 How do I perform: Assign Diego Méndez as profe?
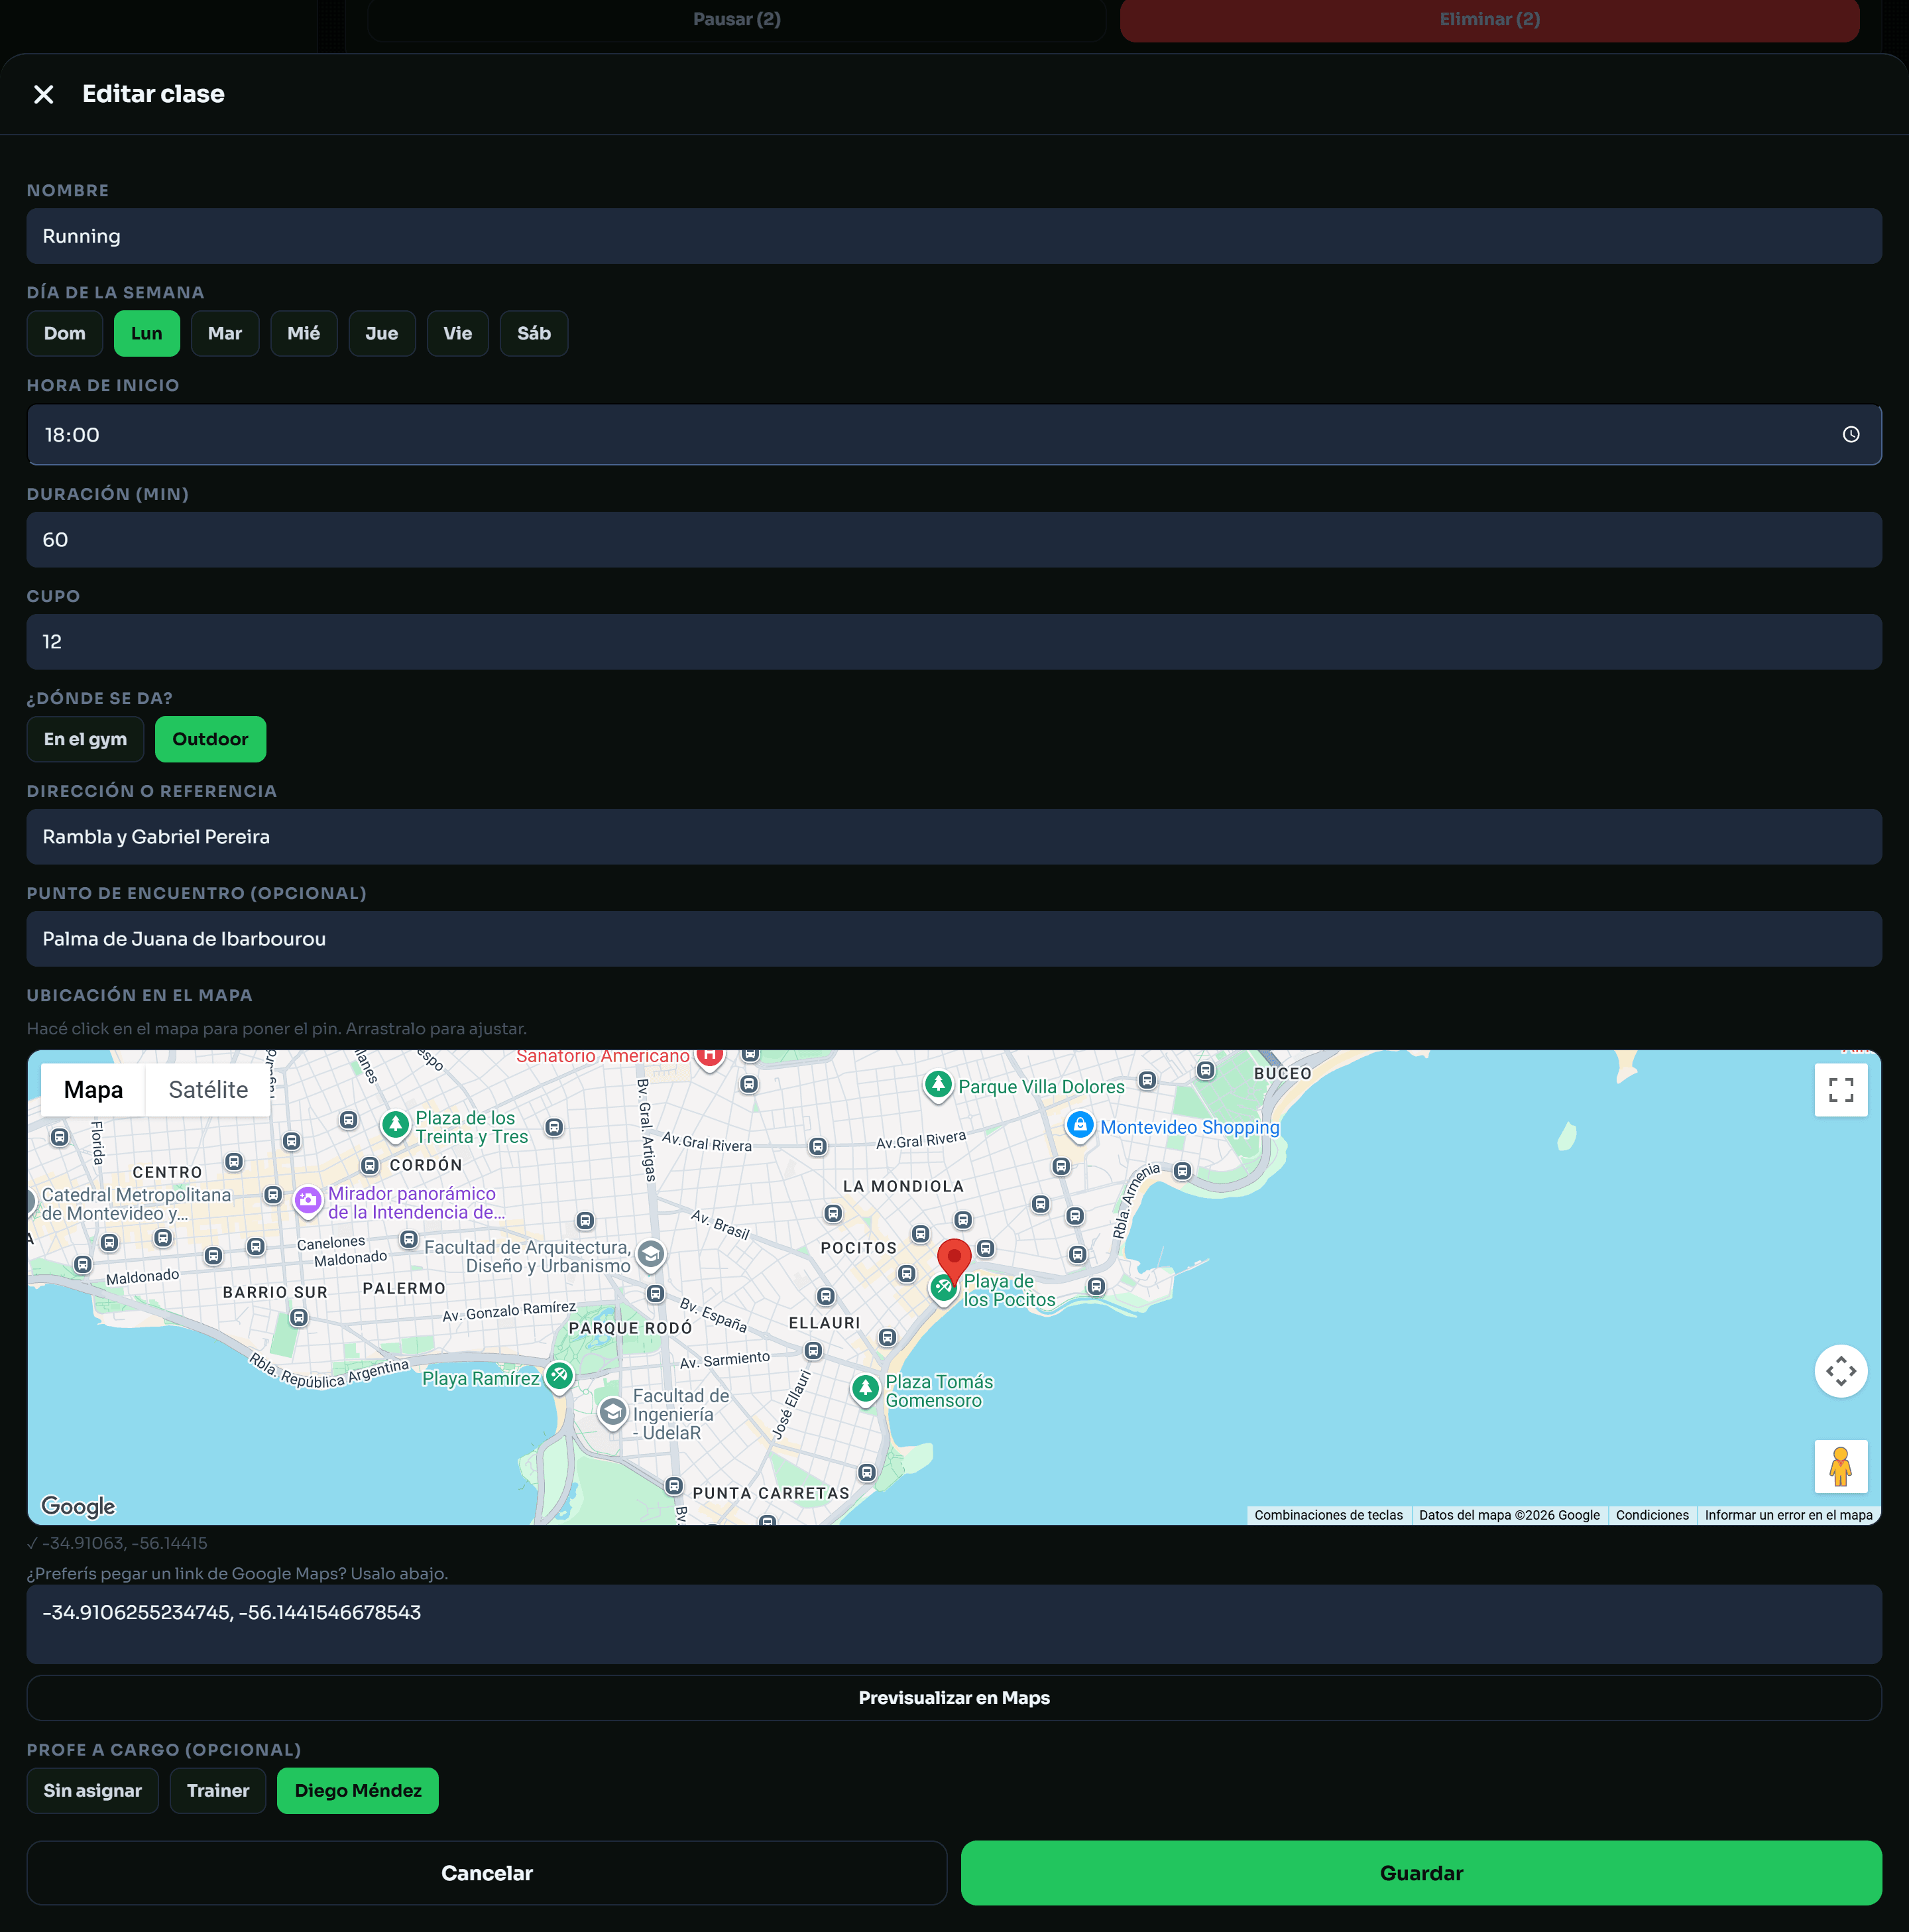[x=358, y=1790]
